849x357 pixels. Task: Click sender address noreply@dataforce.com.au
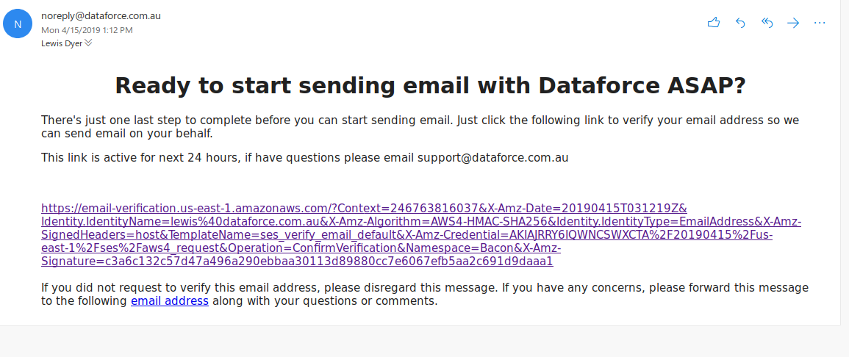(101, 15)
